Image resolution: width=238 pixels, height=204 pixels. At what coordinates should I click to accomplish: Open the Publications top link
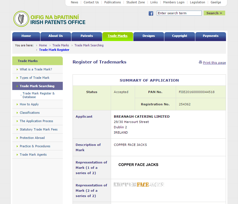112,2
